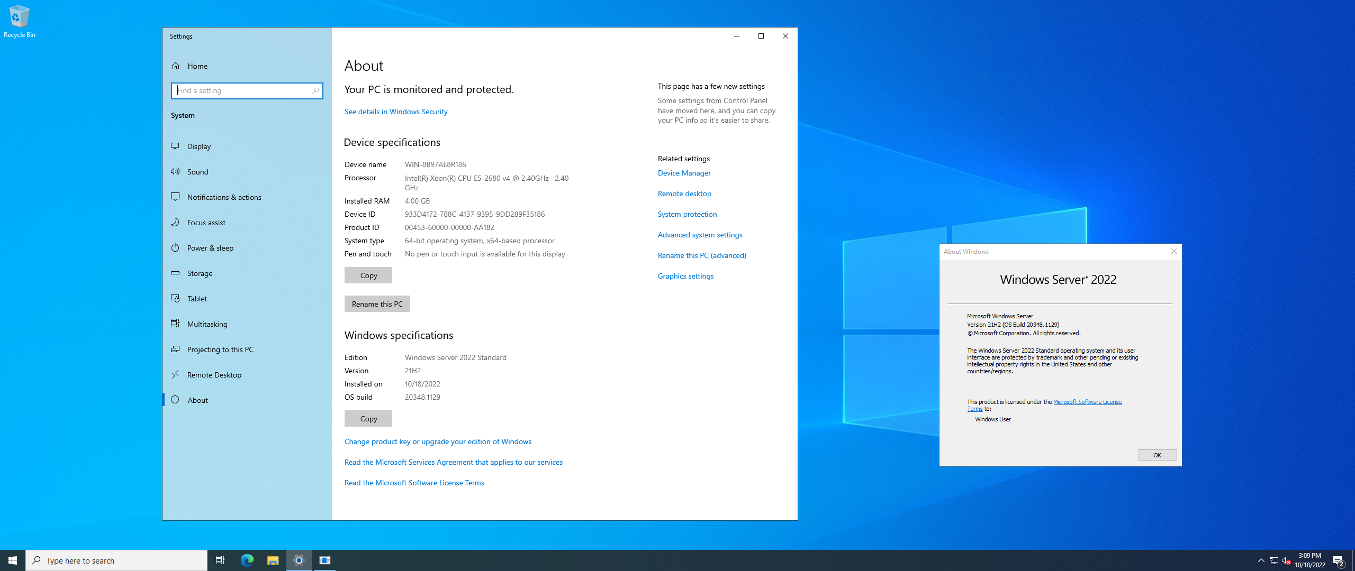
Task: Open the System protection link
Action: (687, 214)
